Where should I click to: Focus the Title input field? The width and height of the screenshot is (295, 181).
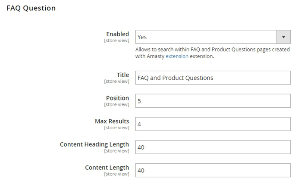click(213, 78)
